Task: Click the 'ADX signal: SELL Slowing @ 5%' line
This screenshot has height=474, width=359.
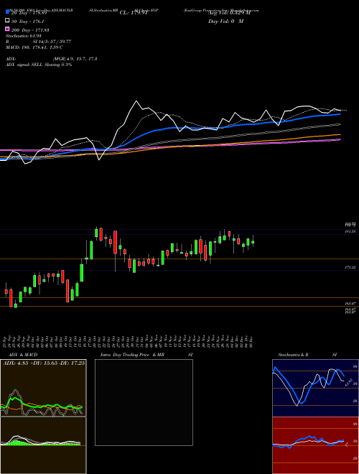Action: pyautogui.click(x=39, y=65)
